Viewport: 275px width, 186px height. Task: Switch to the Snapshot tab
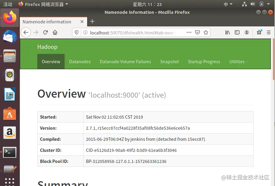pos(170,61)
